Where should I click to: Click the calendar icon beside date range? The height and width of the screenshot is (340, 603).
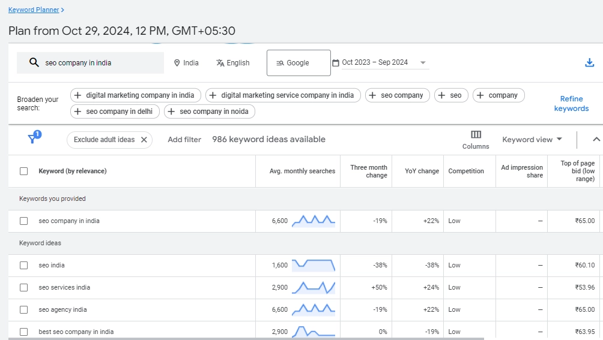coord(336,62)
